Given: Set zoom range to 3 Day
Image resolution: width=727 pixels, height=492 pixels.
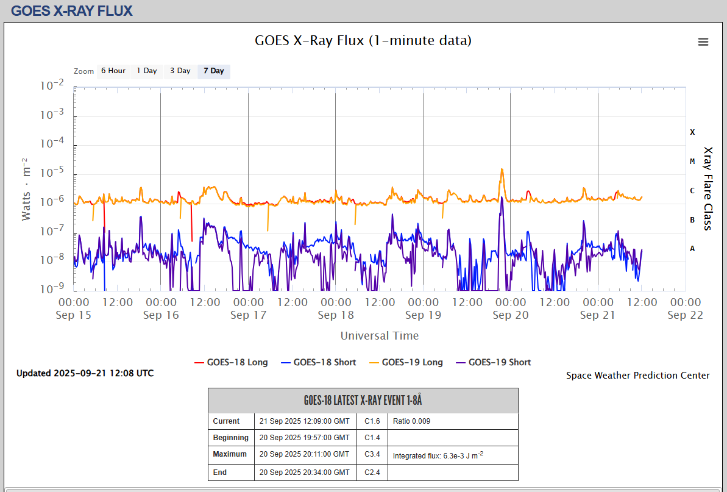Looking at the screenshot, I should tap(180, 71).
